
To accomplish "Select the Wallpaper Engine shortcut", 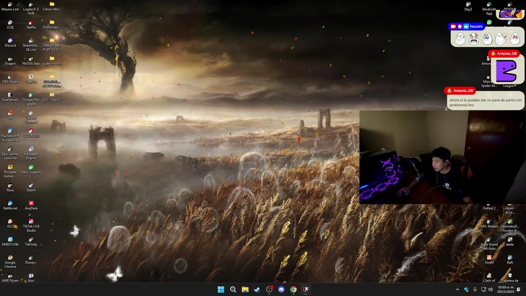I will pos(31,153).
